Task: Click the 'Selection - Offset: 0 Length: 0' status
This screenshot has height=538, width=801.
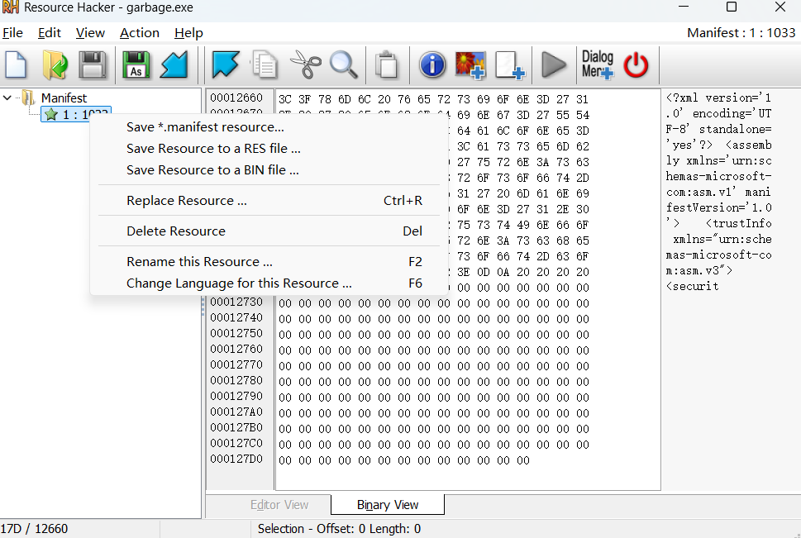Action: 339,529
